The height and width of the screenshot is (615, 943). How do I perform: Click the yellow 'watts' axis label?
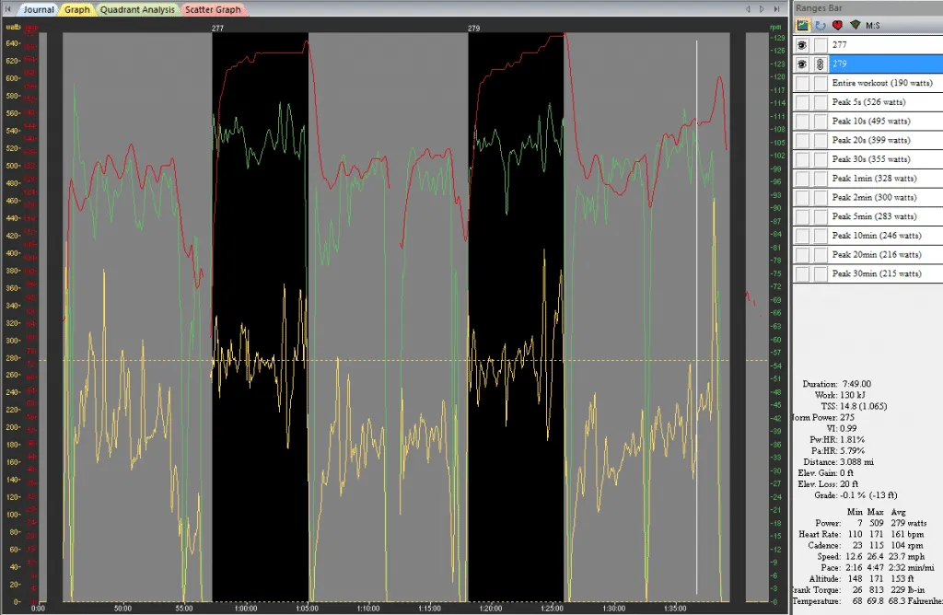(x=13, y=27)
